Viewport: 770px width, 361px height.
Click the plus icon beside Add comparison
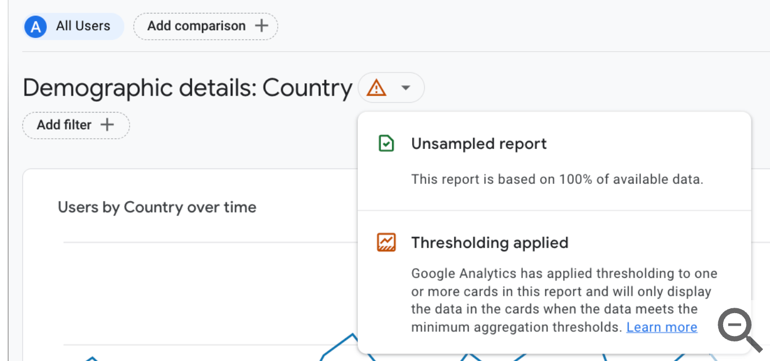262,26
